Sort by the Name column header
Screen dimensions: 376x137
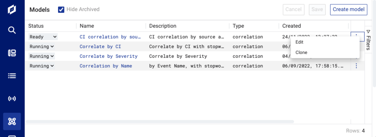[x=87, y=26]
